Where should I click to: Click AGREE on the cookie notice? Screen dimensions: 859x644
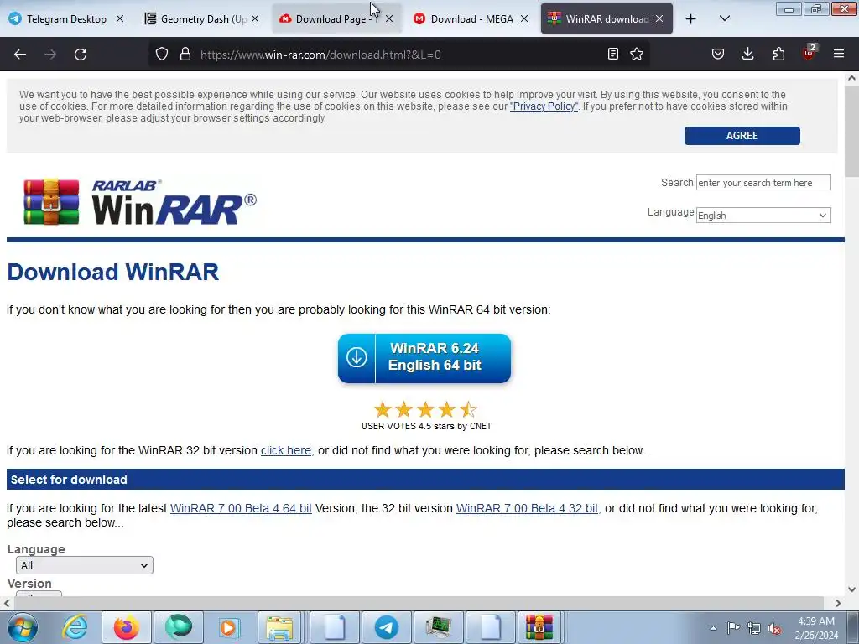(x=742, y=136)
